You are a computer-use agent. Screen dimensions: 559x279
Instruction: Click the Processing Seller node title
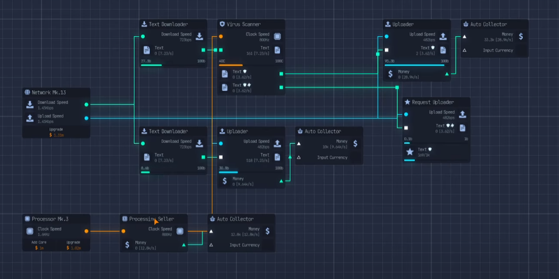click(x=151, y=219)
